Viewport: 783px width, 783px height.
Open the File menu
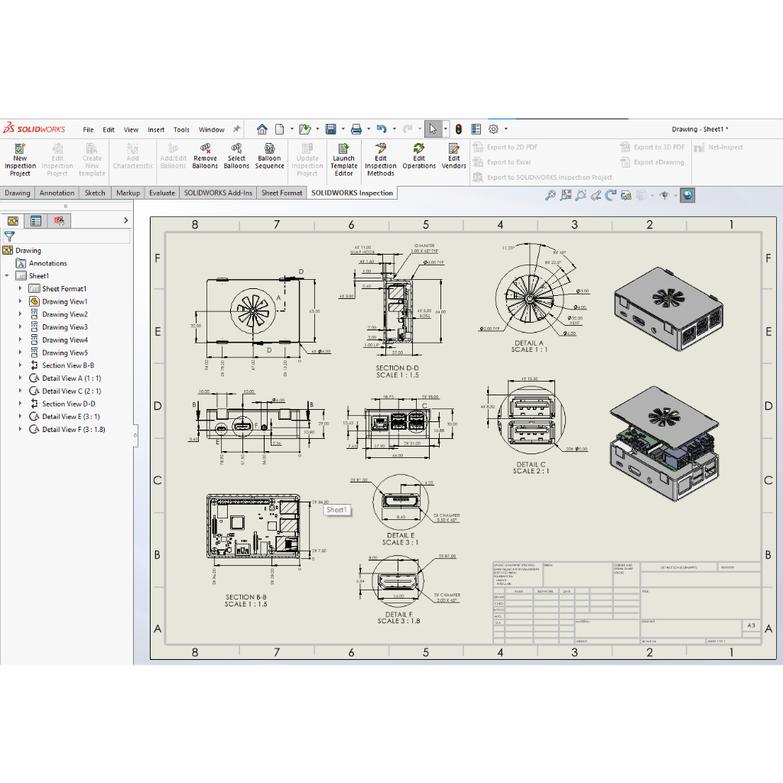[x=89, y=130]
